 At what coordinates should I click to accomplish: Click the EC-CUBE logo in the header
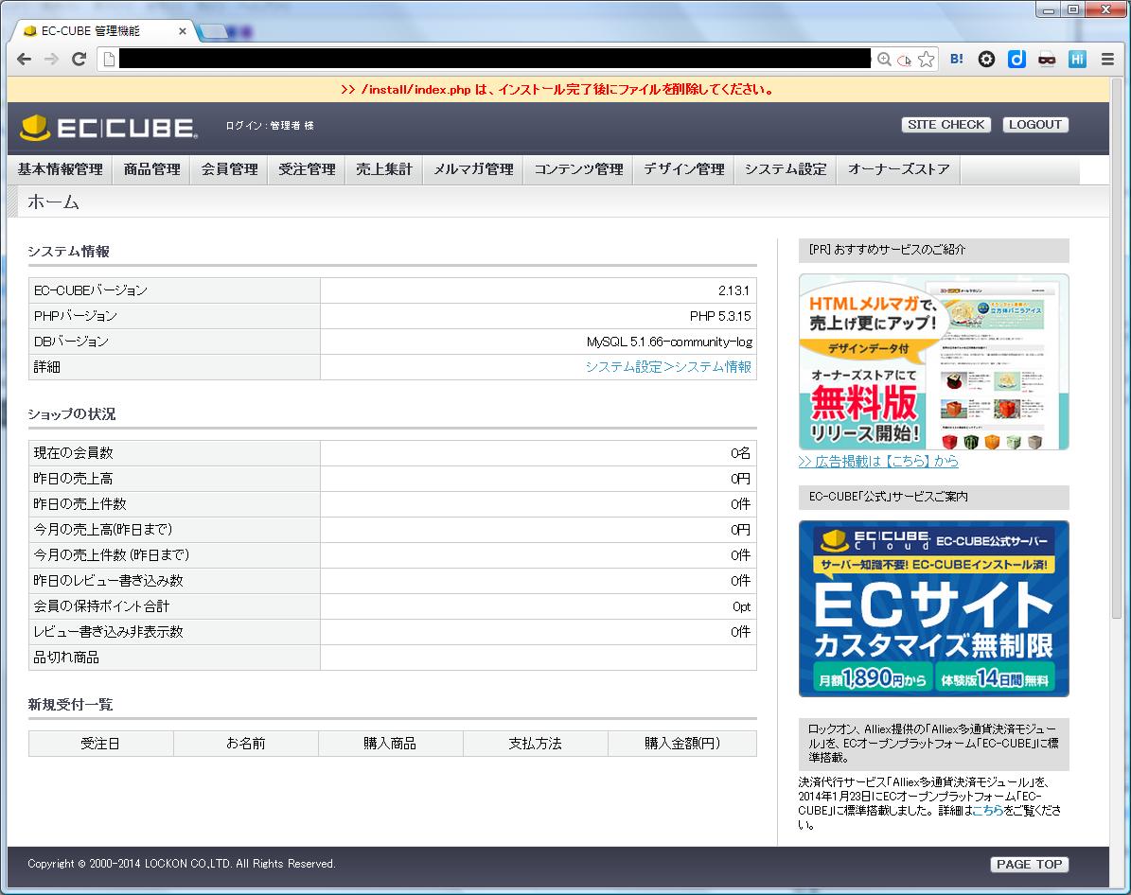pos(108,128)
